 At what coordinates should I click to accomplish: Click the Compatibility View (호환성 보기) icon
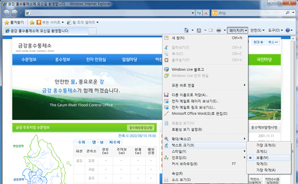(x=166, y=123)
